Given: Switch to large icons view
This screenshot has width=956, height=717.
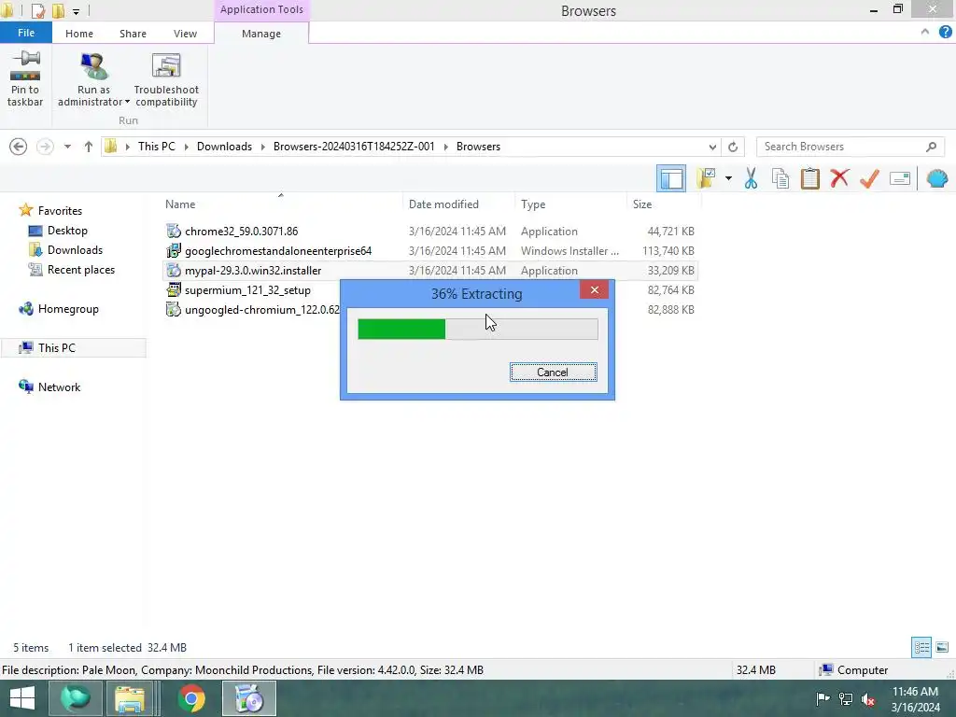Looking at the screenshot, I should click(942, 647).
